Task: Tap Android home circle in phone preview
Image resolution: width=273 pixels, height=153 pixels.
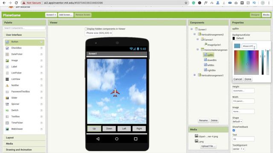Action: tap(116, 139)
